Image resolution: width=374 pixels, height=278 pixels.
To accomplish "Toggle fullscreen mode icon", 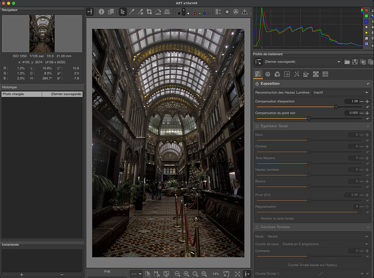I will click(x=237, y=274).
